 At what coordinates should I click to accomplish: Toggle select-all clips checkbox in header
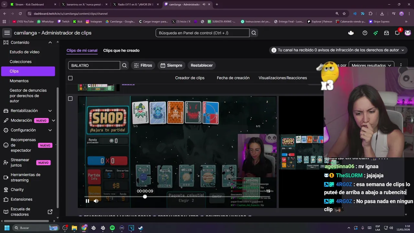click(x=70, y=78)
